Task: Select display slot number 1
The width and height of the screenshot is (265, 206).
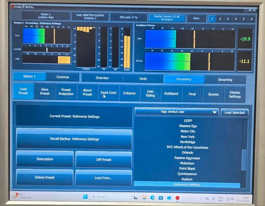Action: [212, 18]
